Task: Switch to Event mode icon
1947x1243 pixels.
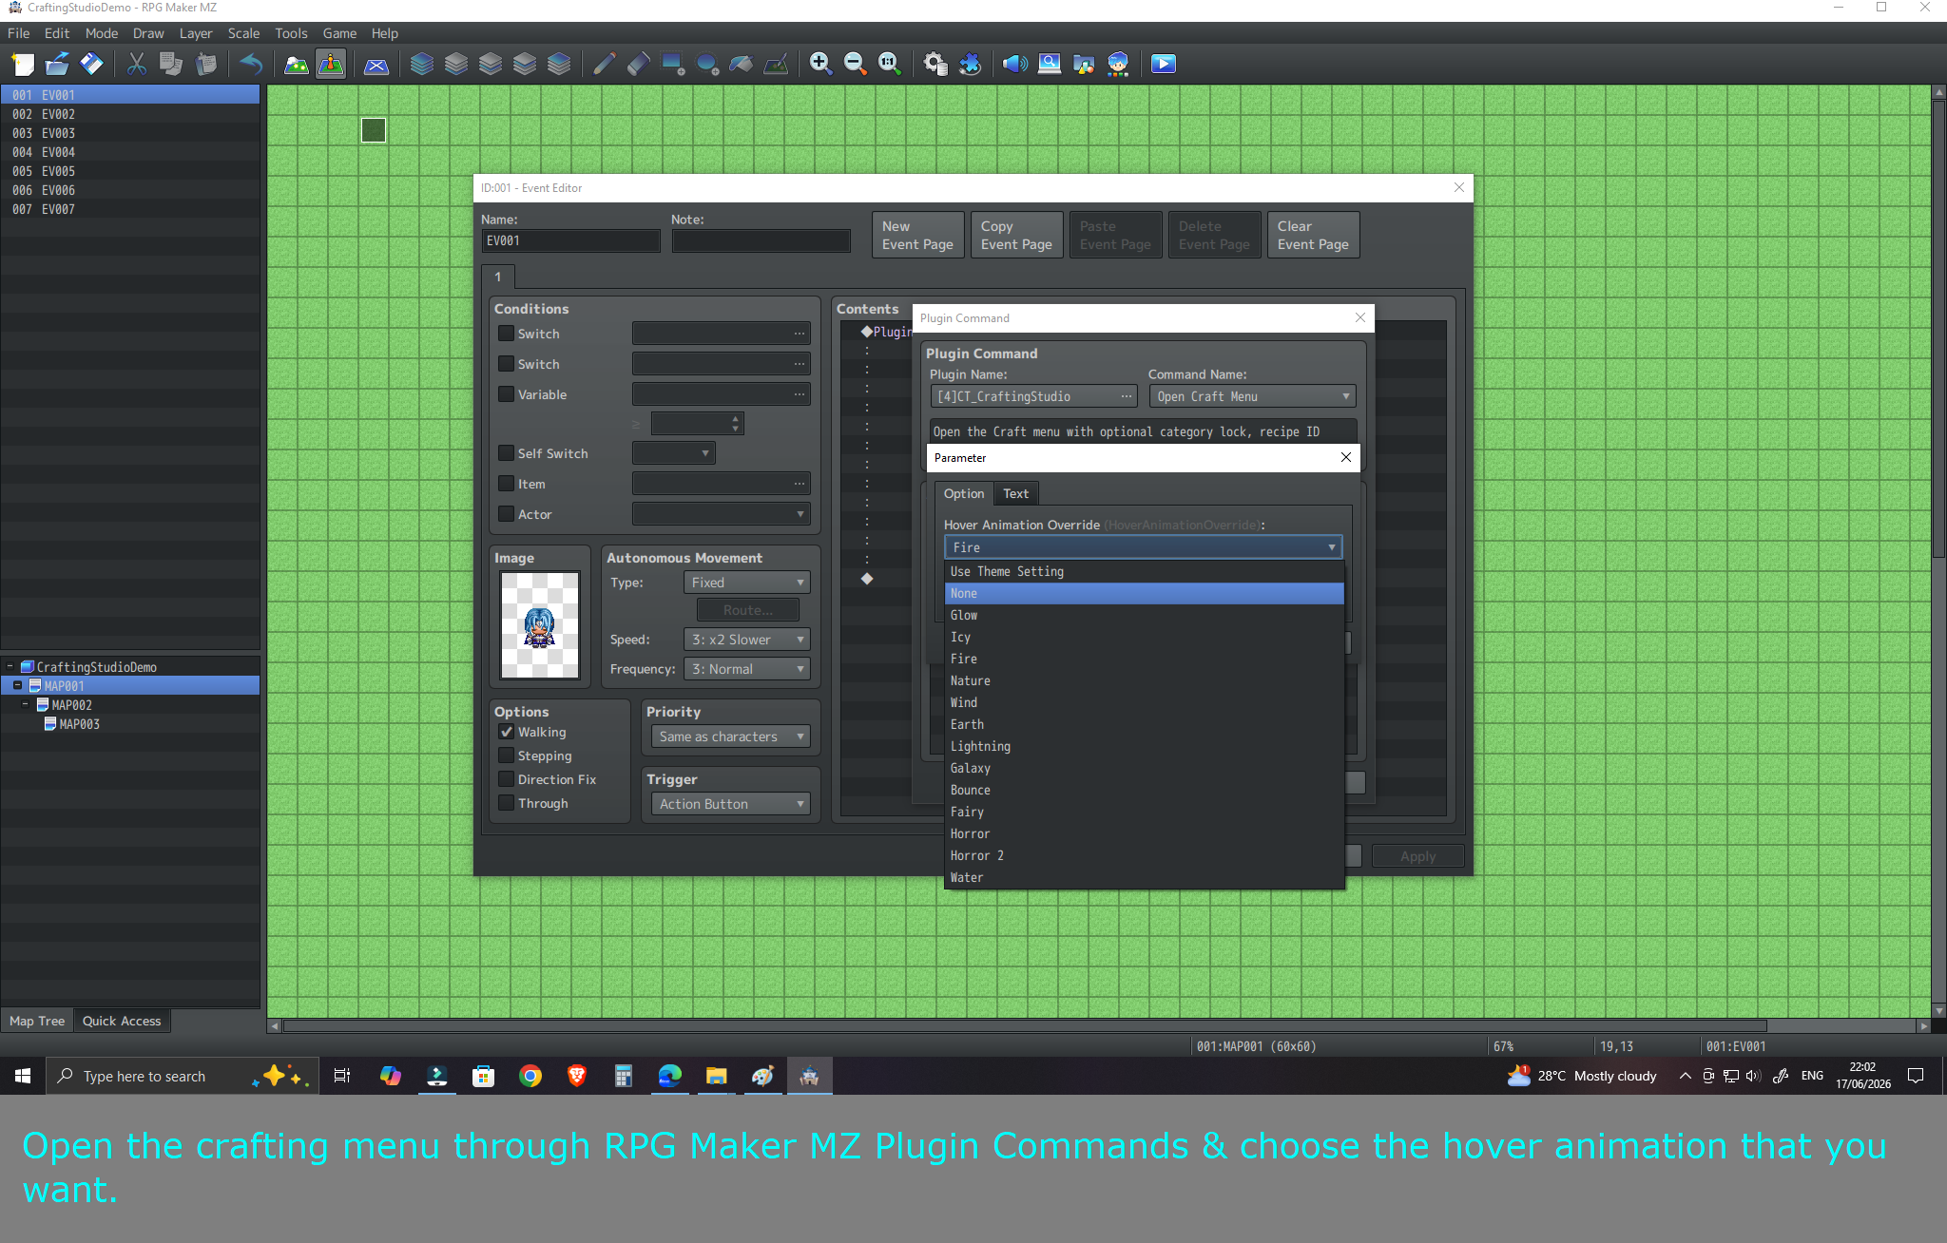Action: [331, 64]
